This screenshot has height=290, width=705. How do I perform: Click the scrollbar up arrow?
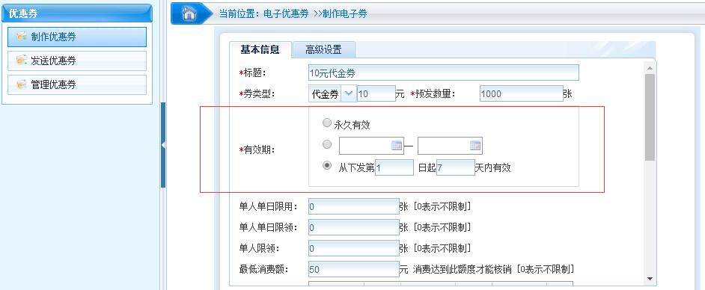coord(650,67)
